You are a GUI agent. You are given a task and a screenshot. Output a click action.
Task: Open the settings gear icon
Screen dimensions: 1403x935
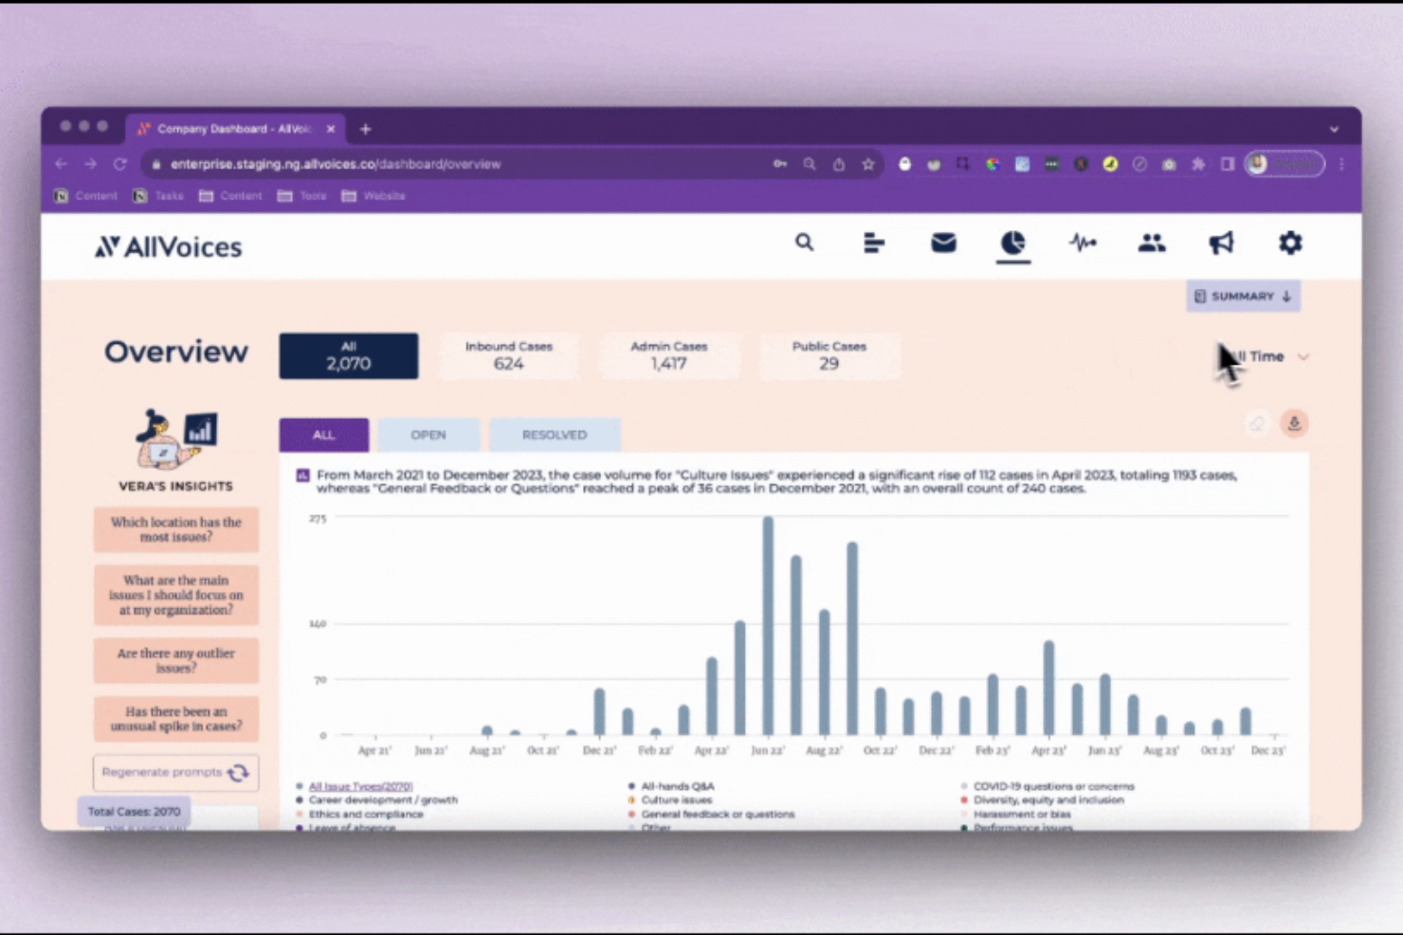[x=1289, y=243]
